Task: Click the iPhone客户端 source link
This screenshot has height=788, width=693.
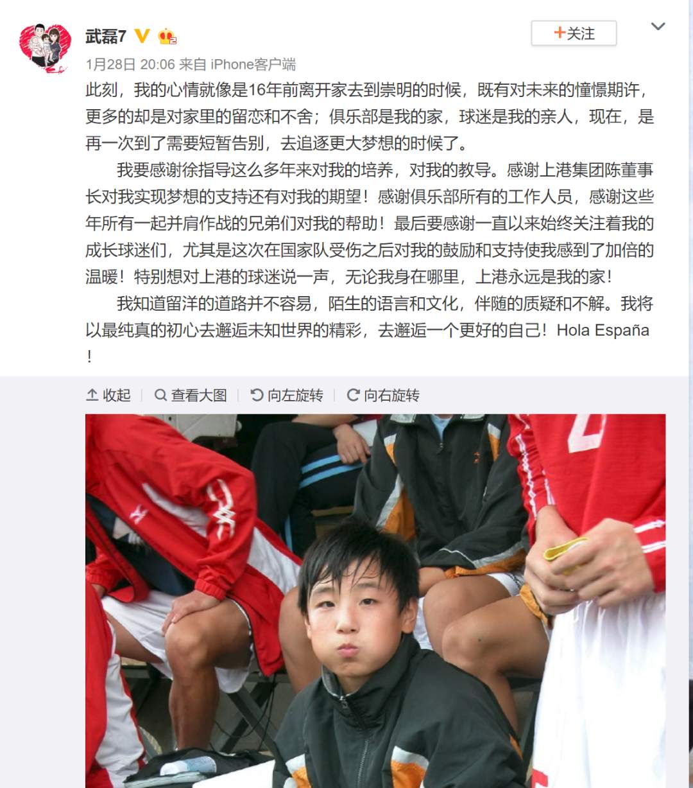Action: click(x=253, y=64)
